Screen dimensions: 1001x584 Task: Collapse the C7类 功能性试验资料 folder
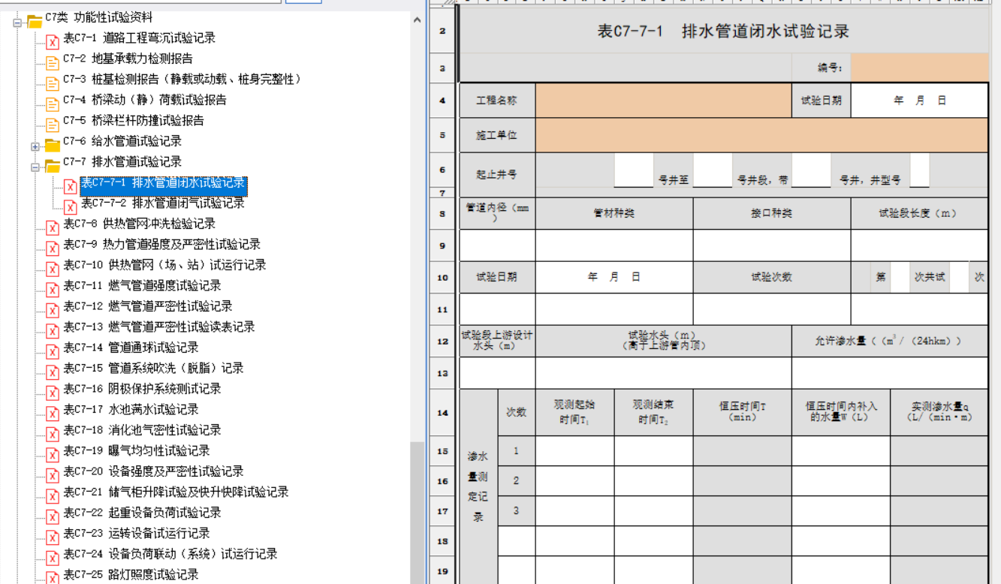click(17, 23)
